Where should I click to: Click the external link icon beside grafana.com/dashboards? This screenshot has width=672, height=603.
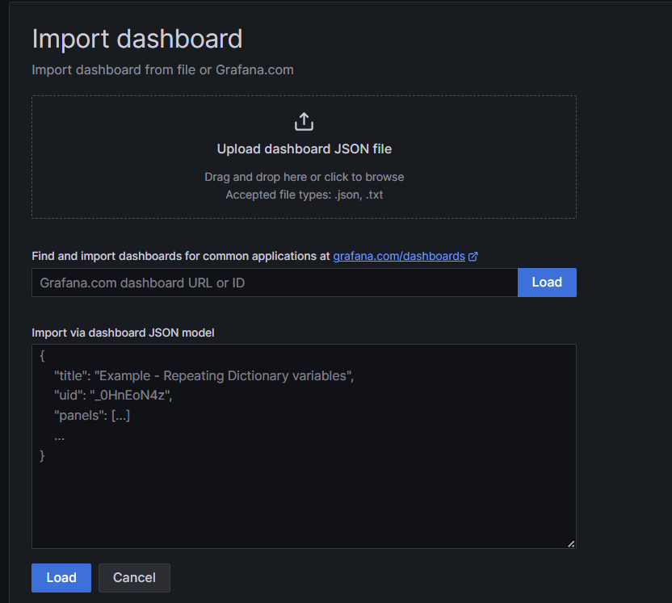(473, 256)
